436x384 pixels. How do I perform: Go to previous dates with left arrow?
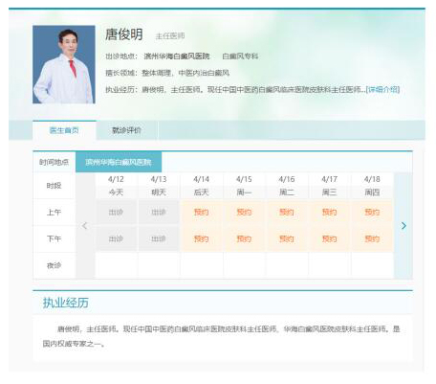tap(85, 226)
